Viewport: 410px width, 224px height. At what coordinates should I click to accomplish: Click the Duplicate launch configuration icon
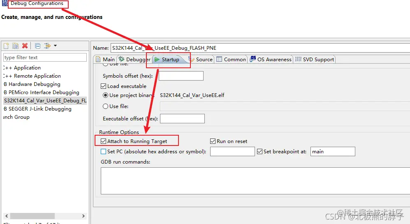point(16,46)
